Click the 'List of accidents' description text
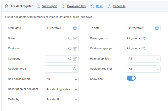The image size is (168, 111). point(49,17)
